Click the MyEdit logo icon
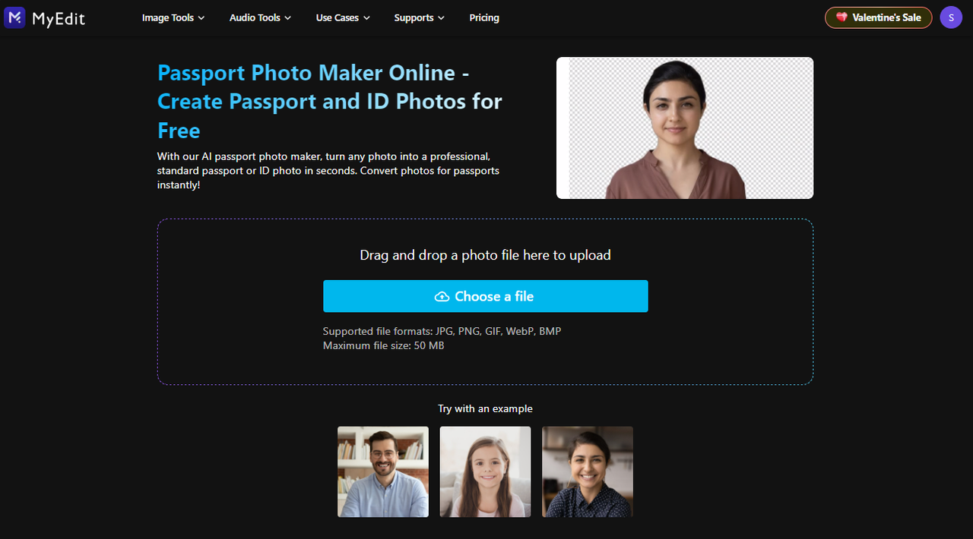This screenshot has height=539, width=973. (14, 17)
